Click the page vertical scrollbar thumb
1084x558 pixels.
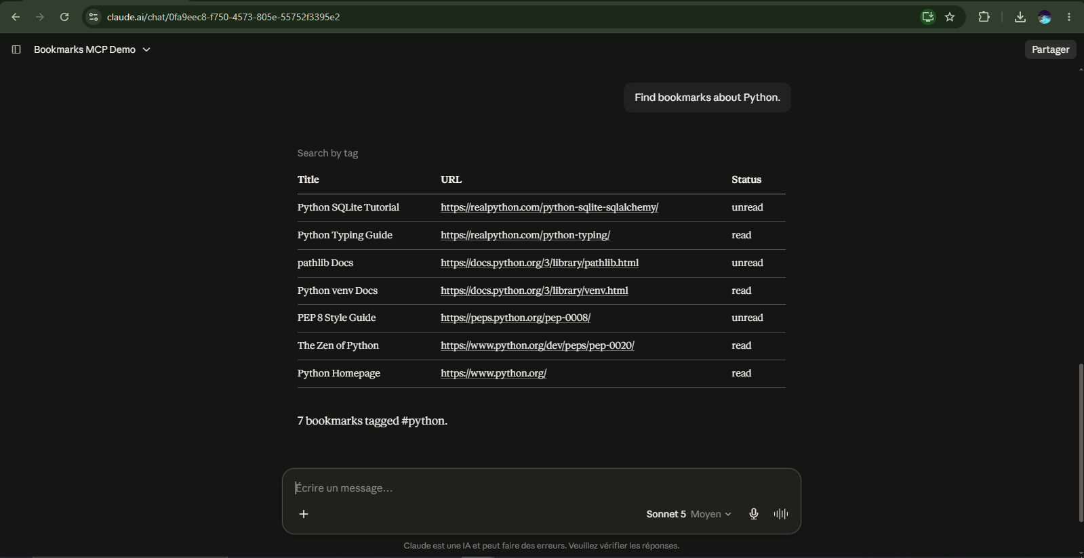[x=1081, y=443]
